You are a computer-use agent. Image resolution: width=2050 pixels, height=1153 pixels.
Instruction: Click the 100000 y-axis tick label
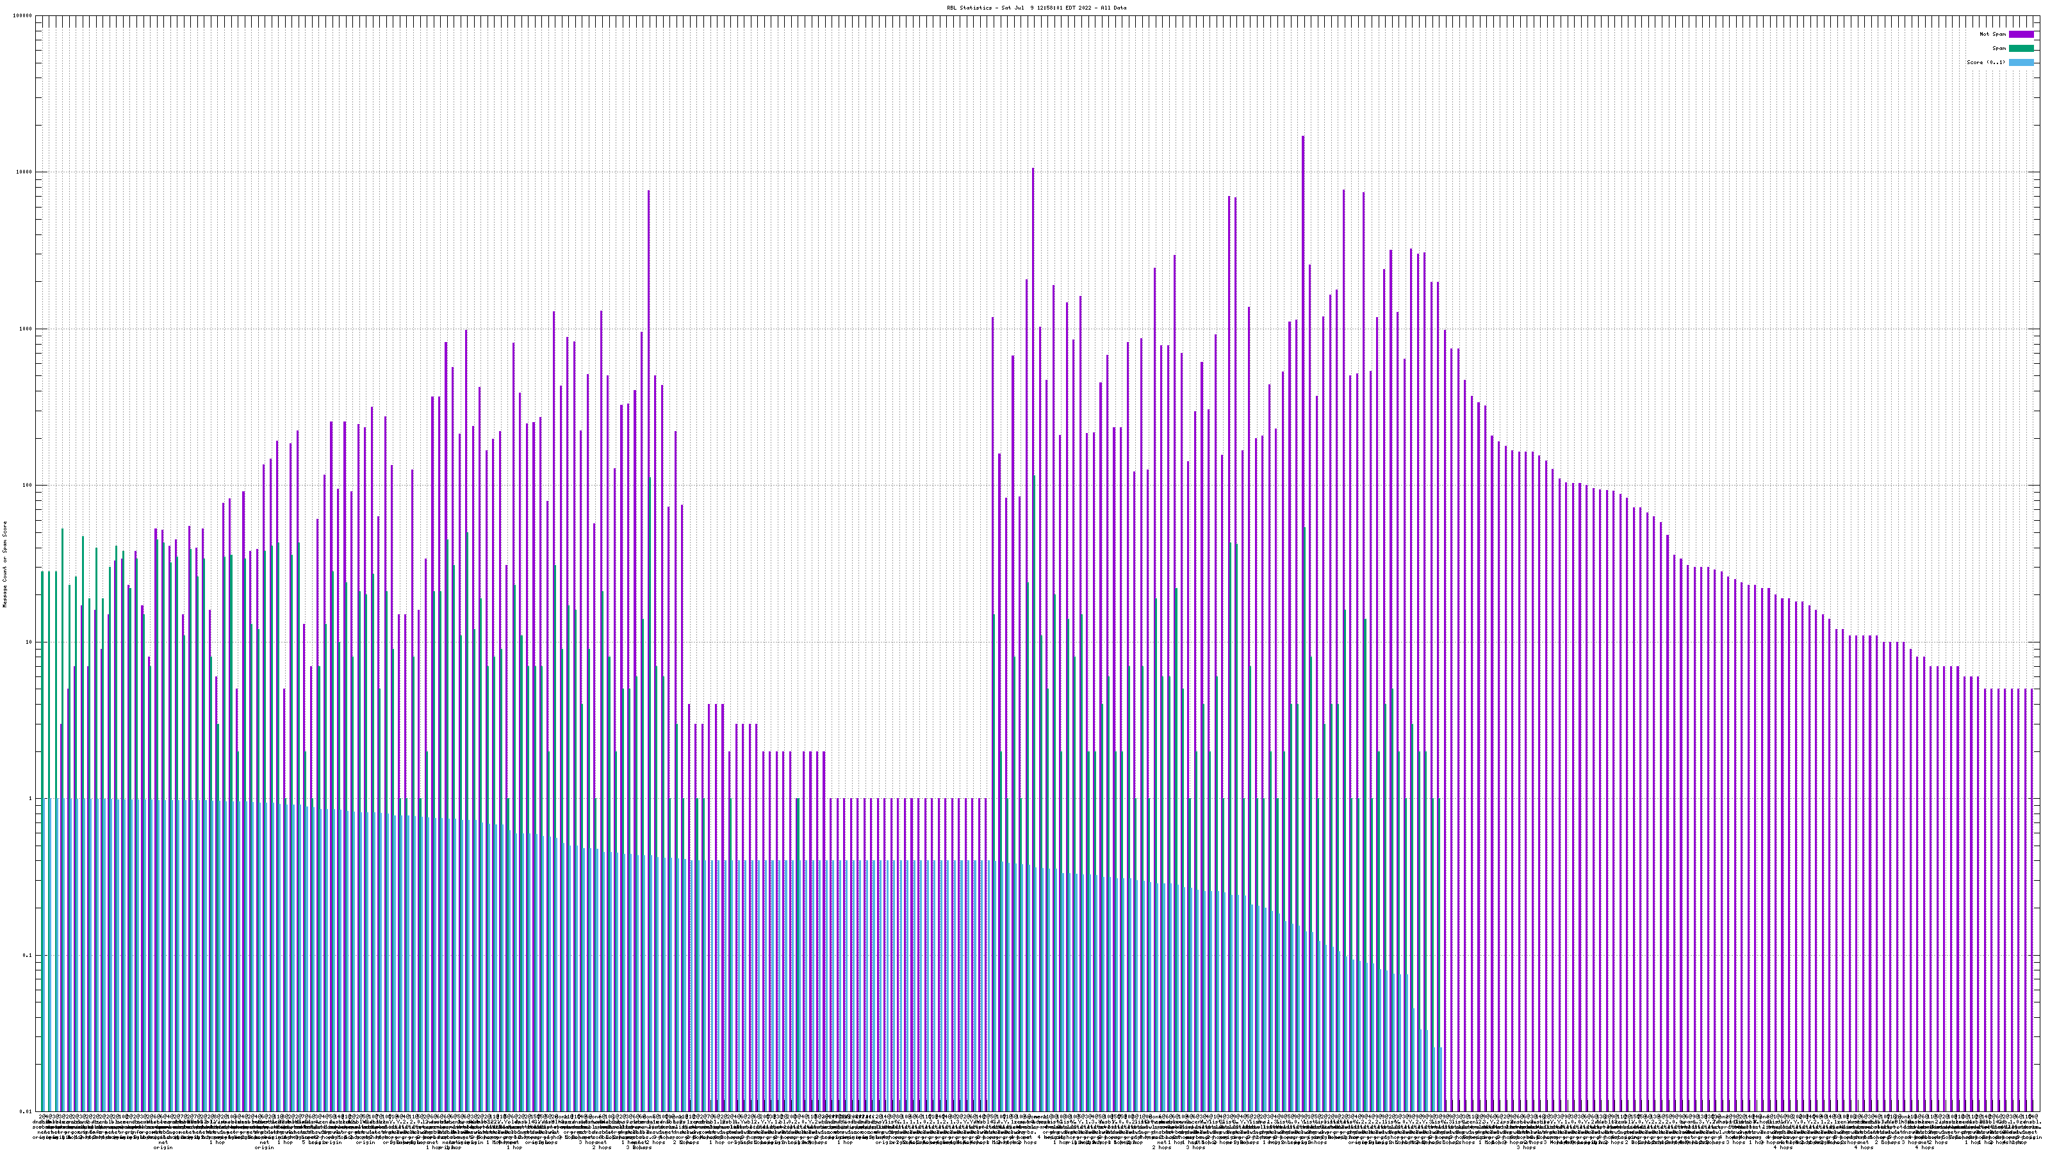click(22, 16)
